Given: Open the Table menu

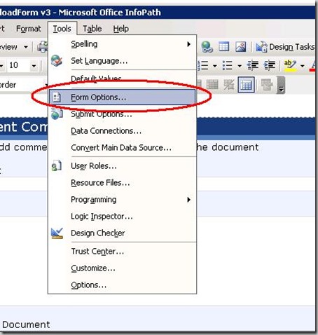Looking at the screenshot, I should tap(92, 29).
